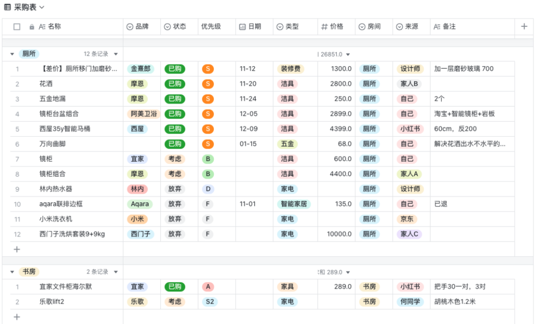The height and width of the screenshot is (324, 536).
Task: Collapse the 厕所 group
Action: pyautogui.click(x=12, y=54)
